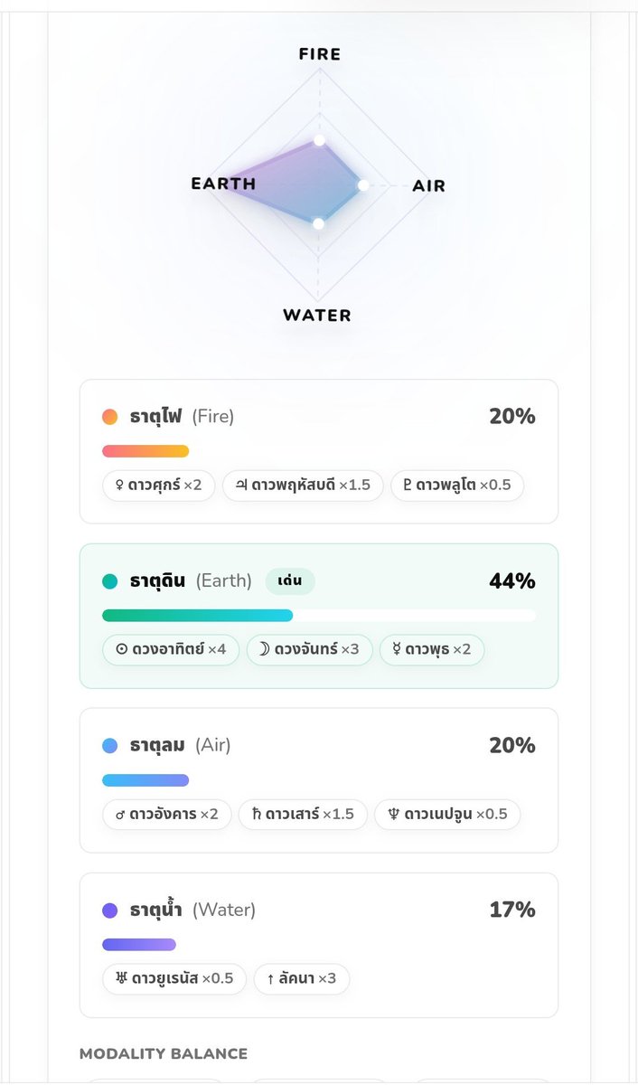Click the เด่น badge on Earth card
This screenshot has height=1085, width=638.
coord(290,581)
